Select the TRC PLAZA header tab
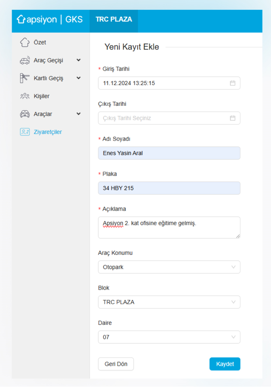This screenshot has width=271, height=387. pos(114,21)
